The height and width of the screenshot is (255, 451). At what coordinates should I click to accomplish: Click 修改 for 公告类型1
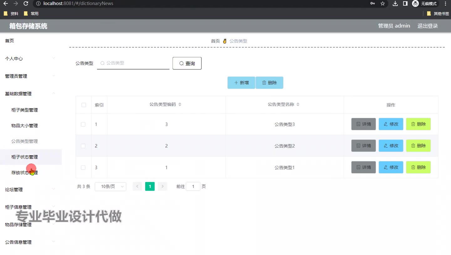[391, 167]
